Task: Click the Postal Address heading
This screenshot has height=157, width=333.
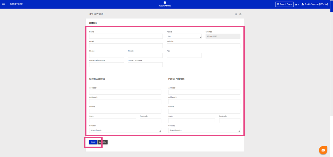Action: click(177, 79)
